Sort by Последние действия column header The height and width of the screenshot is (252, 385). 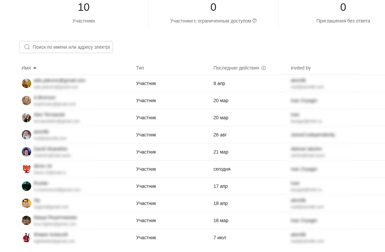[236, 68]
